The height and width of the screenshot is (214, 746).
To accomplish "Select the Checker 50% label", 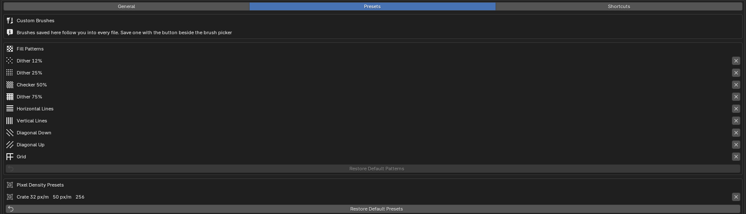I will [x=32, y=85].
